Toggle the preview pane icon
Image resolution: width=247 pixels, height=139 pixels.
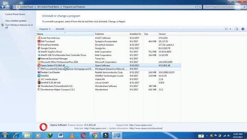pyautogui.click(x=236, y=29)
